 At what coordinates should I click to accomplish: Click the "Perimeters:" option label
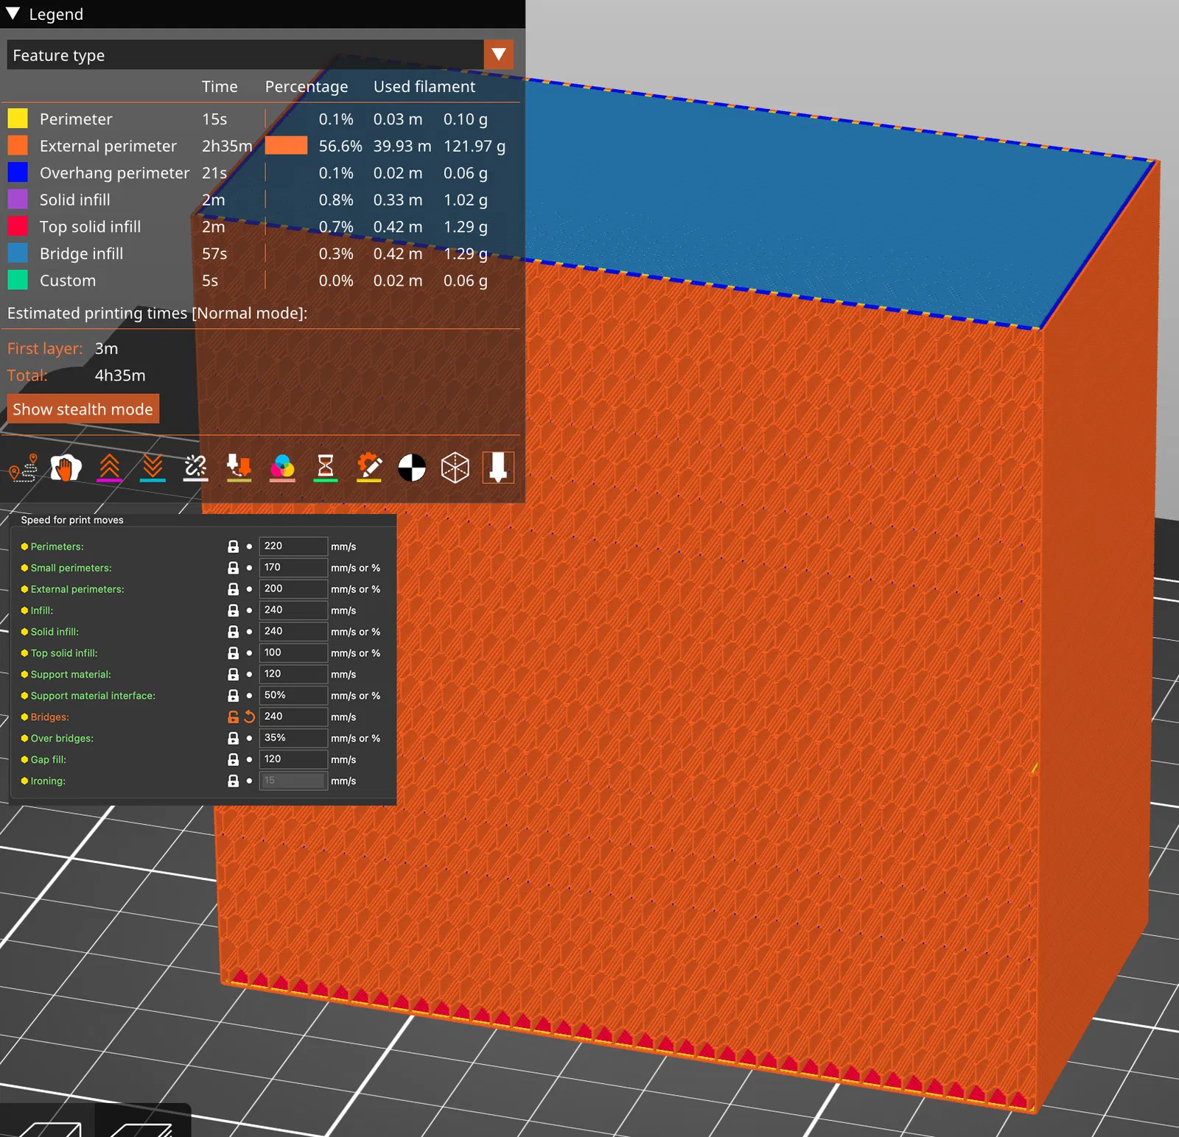pyautogui.click(x=57, y=546)
